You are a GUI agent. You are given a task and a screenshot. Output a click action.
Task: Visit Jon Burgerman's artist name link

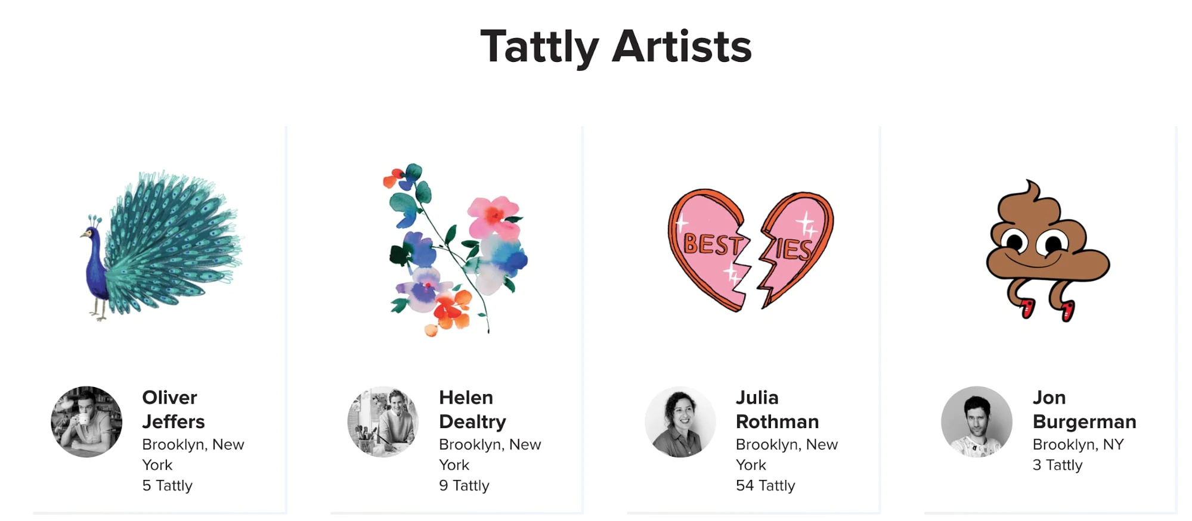(1084, 410)
